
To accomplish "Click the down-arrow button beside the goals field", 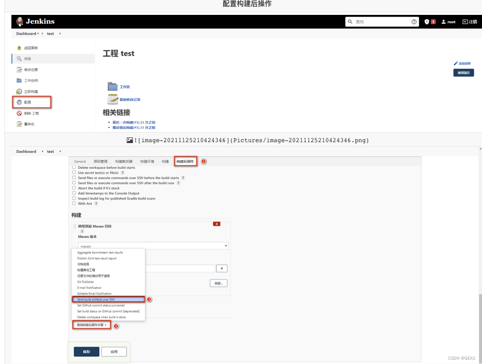I will tap(222, 269).
